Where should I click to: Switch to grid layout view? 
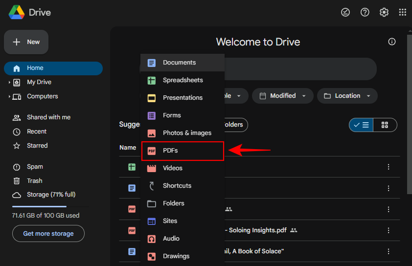385,125
